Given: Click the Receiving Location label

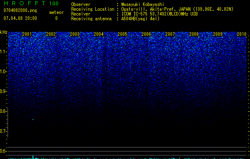Looking at the screenshot, I should click(93, 9).
